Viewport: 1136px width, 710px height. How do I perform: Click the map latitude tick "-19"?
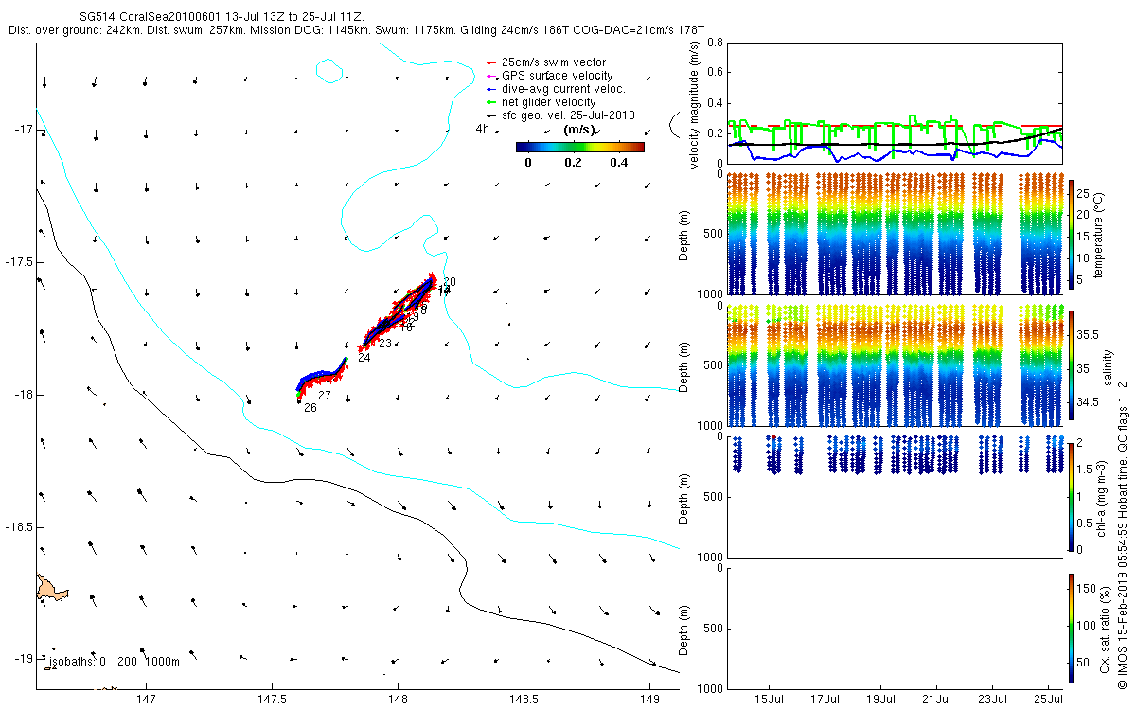pyautogui.click(x=23, y=659)
